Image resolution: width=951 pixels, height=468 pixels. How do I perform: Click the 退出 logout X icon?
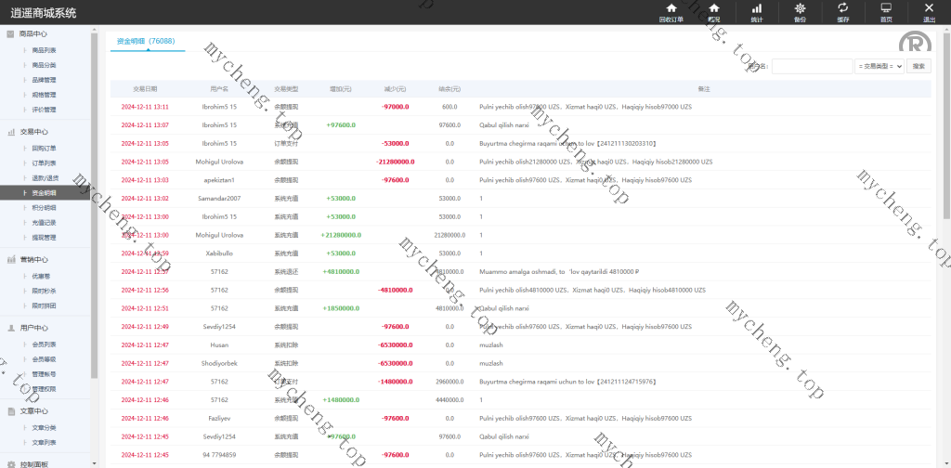[929, 11]
